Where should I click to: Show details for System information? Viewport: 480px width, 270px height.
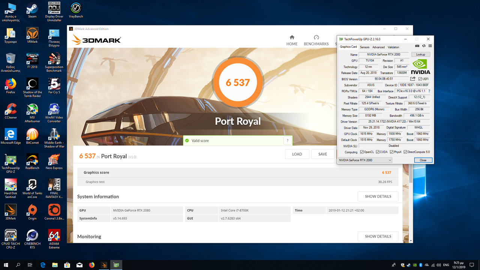[x=378, y=196]
